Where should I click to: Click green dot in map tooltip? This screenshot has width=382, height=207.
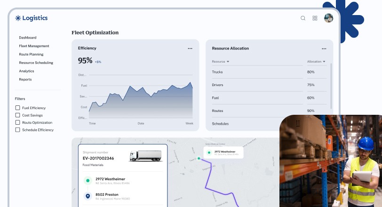click(x=209, y=153)
